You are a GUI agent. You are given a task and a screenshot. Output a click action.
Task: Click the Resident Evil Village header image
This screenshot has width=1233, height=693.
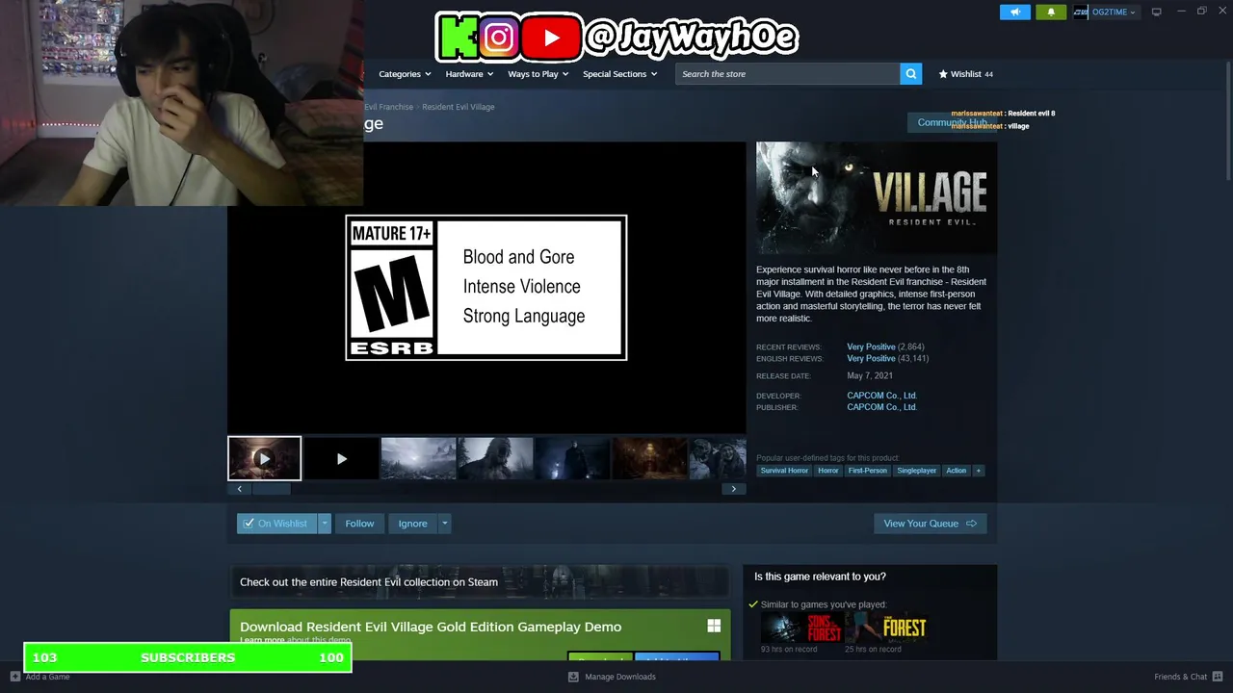(x=877, y=198)
